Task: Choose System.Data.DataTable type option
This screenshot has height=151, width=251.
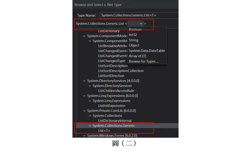Action: pyautogui.click(x=147, y=51)
